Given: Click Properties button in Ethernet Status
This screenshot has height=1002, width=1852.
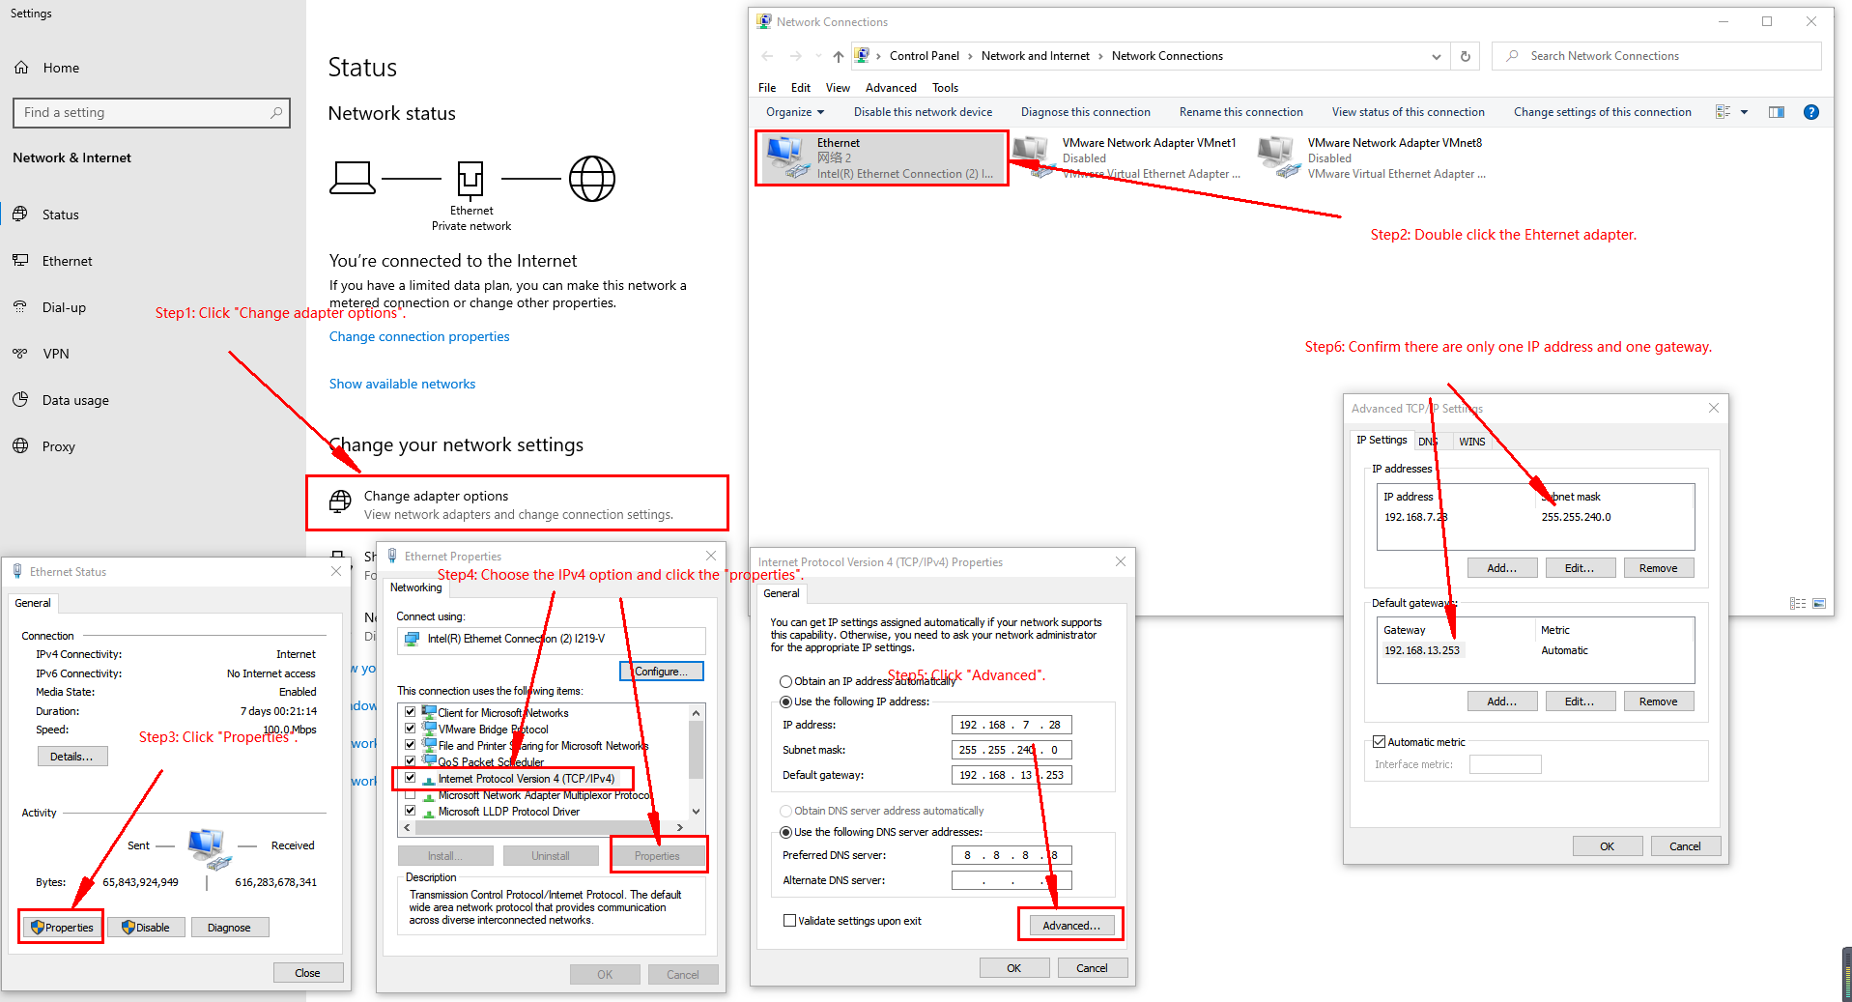Looking at the screenshot, I should (61, 928).
